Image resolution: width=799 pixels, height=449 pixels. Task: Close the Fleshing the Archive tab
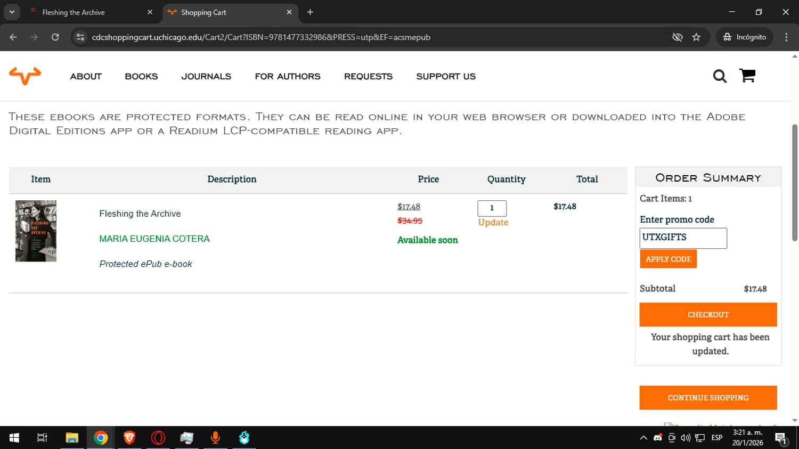click(150, 12)
